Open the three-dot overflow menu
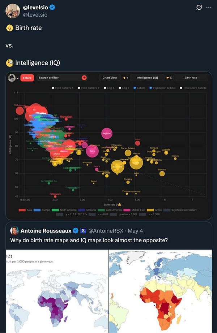 (209, 7)
